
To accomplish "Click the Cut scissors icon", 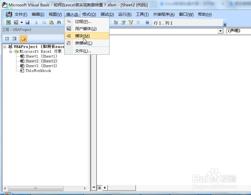I will (x=36, y=22).
